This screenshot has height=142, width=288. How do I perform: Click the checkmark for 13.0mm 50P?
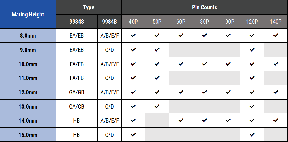pyautogui.click(x=157, y=107)
